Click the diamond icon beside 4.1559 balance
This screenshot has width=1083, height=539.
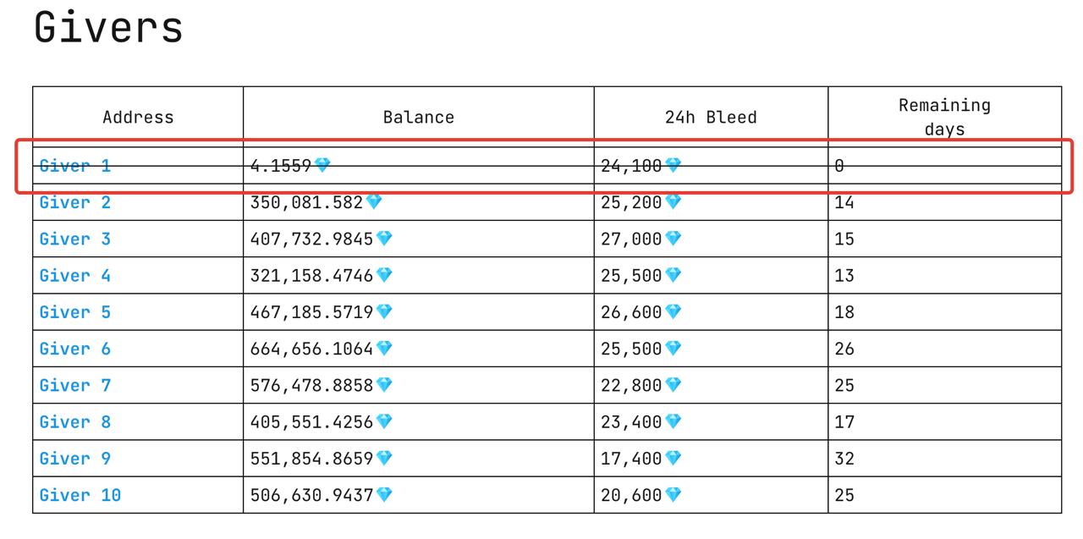[x=322, y=166]
